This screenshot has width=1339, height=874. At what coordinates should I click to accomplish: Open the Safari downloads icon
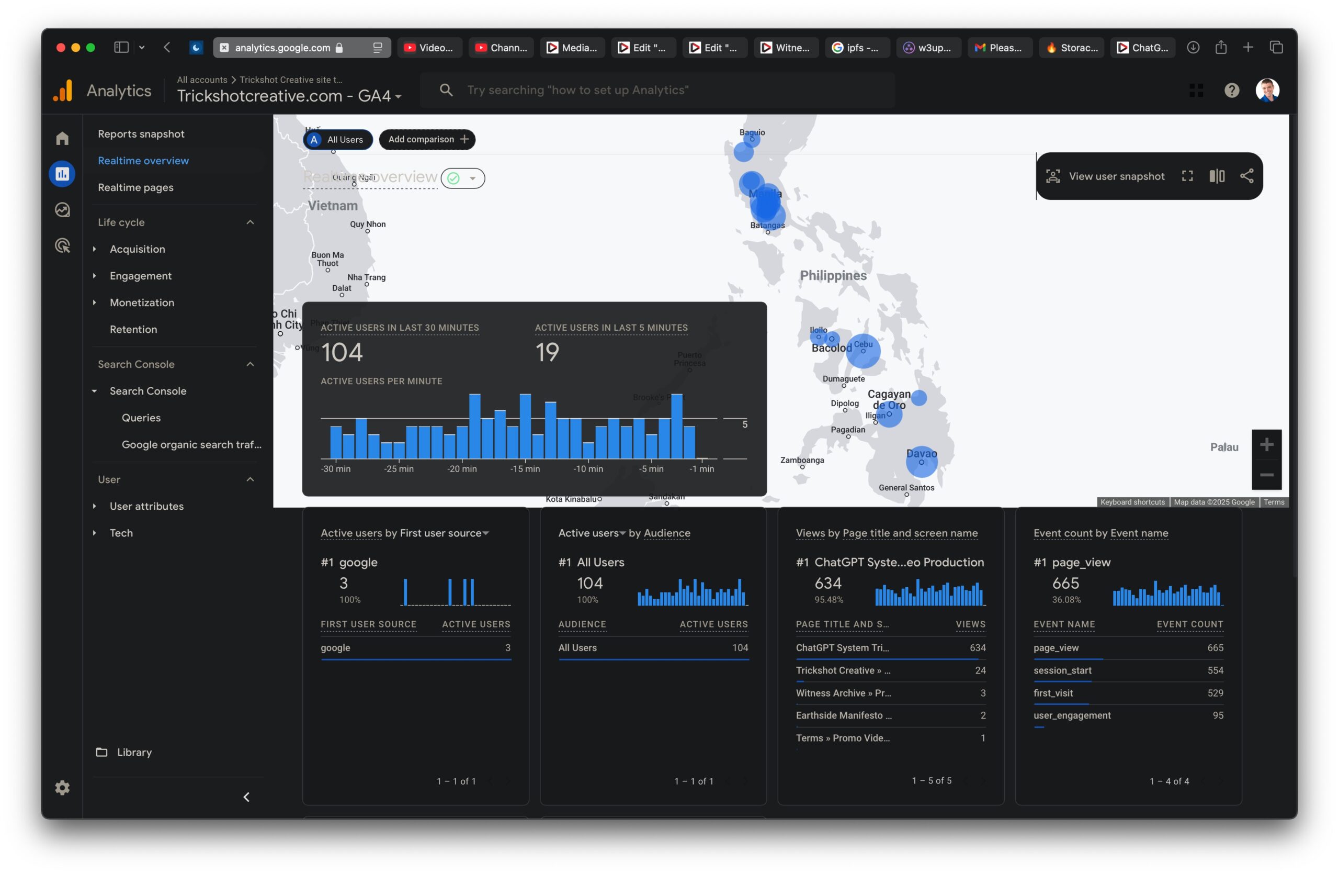pos(1193,47)
